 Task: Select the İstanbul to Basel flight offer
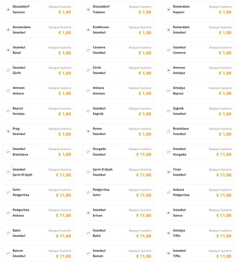tap(38, 50)
